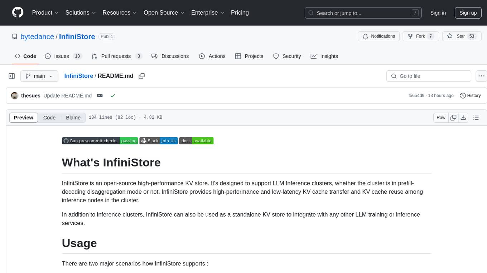Open the GitHub homepage logo
487x273 pixels.
(18, 13)
